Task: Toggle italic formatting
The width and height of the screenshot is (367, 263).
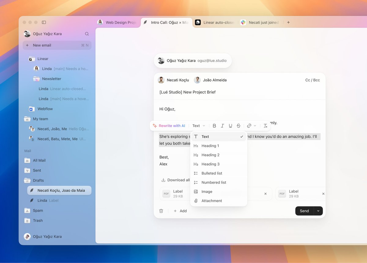Action: 222,126
